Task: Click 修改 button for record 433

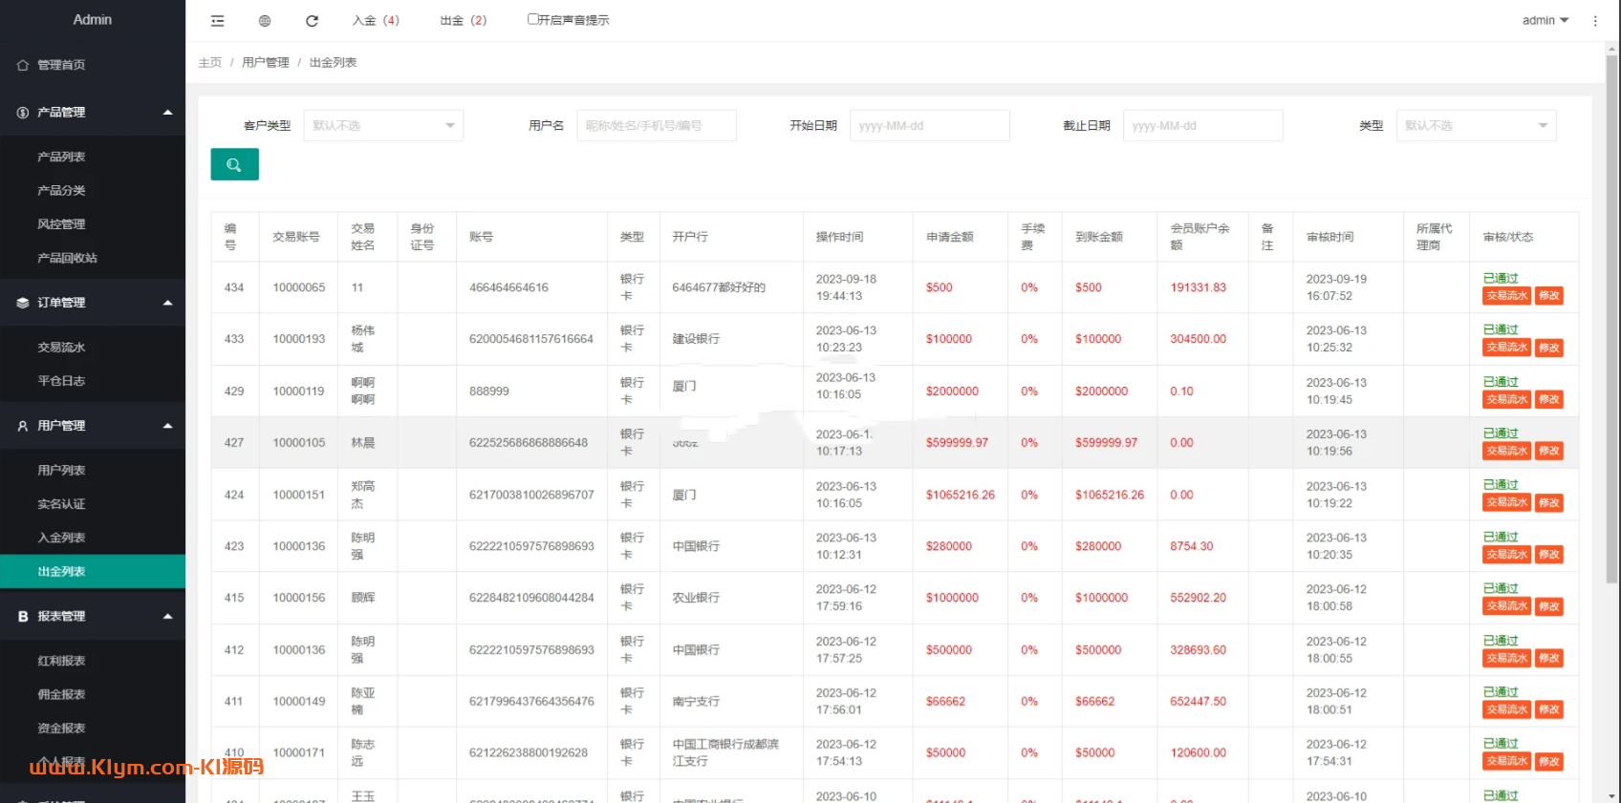Action: click(x=1548, y=348)
